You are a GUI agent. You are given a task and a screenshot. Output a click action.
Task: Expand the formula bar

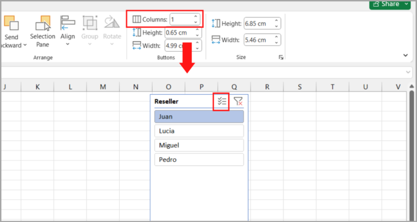point(408,72)
